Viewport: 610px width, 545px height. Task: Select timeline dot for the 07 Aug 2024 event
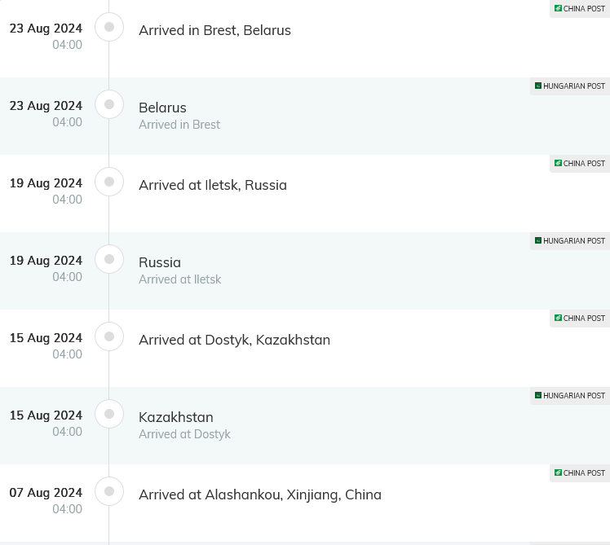109,491
